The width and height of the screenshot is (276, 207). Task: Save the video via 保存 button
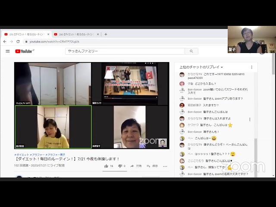(x=152, y=166)
